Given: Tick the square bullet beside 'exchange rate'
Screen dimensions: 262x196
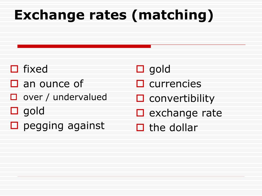Looking at the screenshot, I should click(x=140, y=113).
